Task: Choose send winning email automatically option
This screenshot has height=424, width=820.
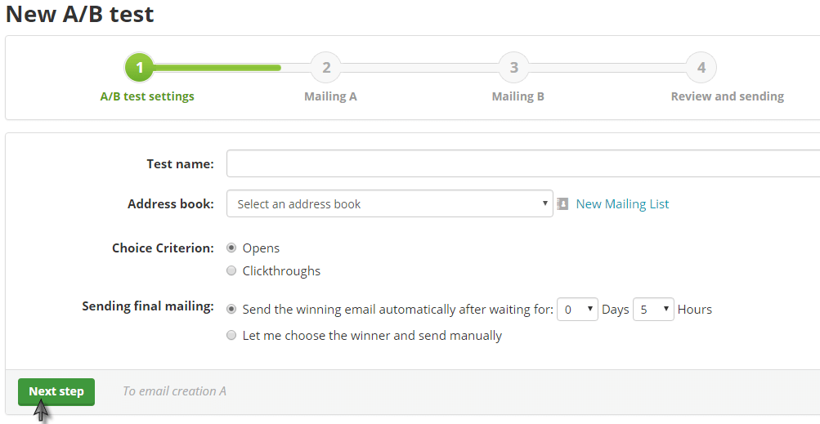Action: tap(231, 309)
